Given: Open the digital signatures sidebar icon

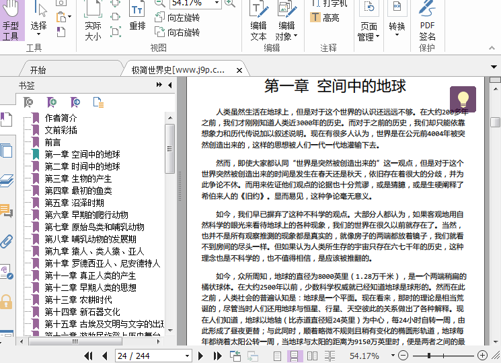Looking at the screenshot, I should [x=7, y=272].
